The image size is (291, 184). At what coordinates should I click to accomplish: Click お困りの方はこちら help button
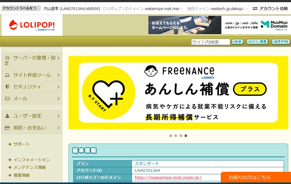pos(256,177)
